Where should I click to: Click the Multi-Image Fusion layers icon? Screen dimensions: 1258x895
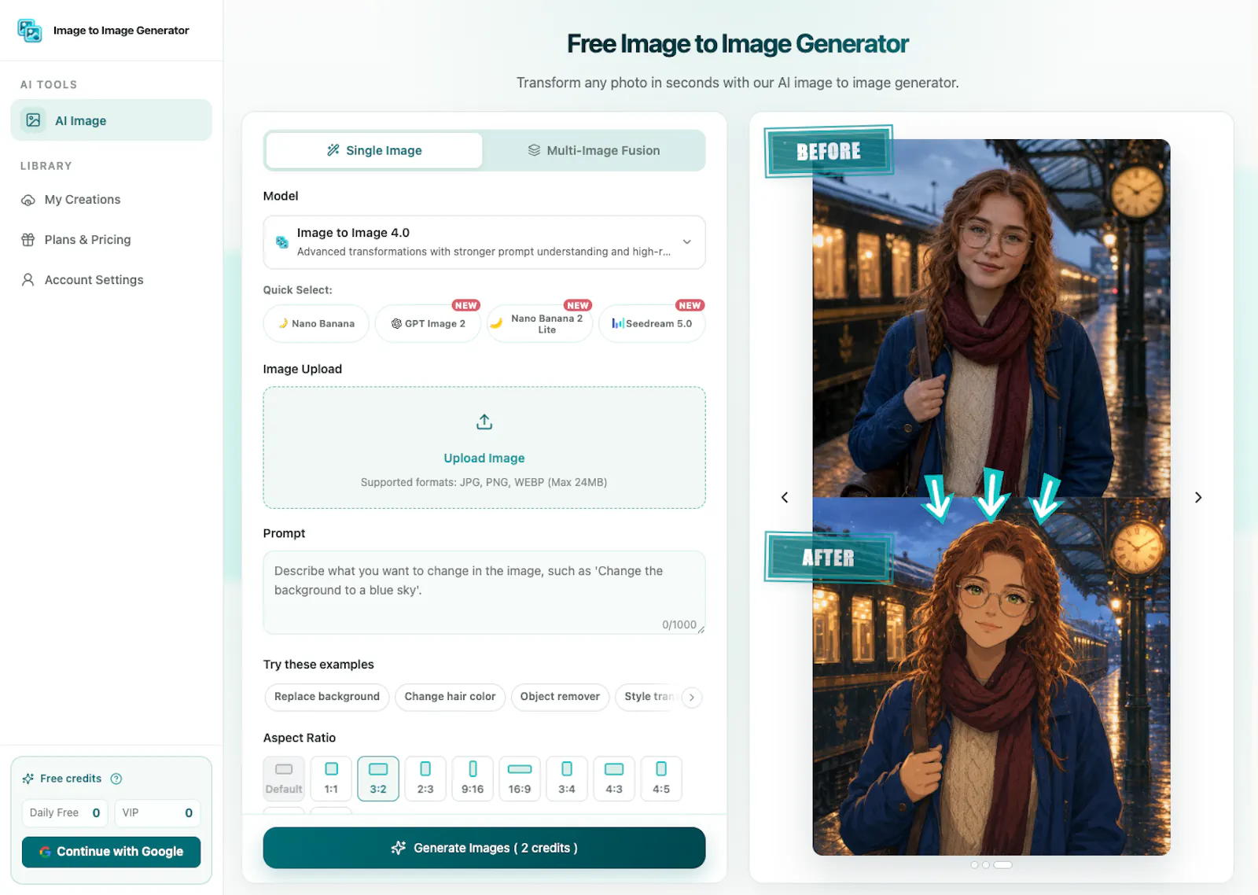pyautogui.click(x=534, y=150)
